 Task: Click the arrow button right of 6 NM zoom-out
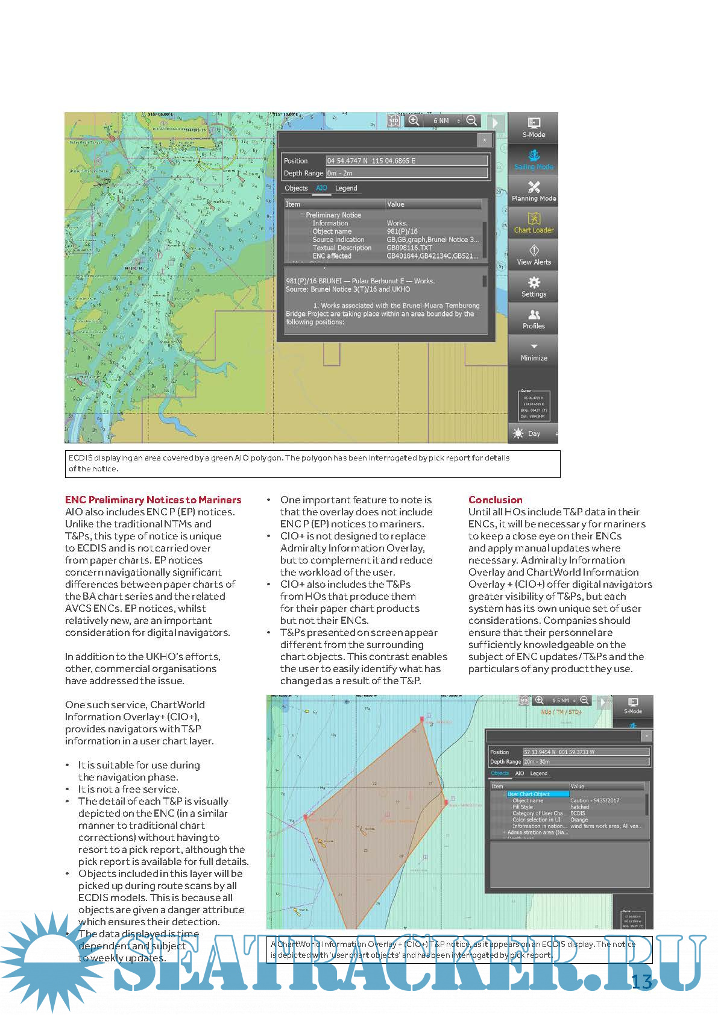pyautogui.click(x=496, y=122)
